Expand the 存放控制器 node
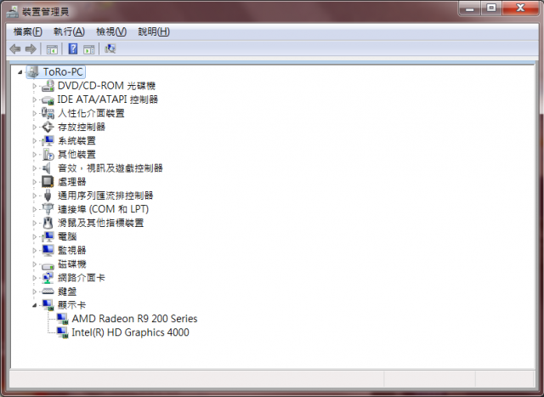 [x=34, y=127]
